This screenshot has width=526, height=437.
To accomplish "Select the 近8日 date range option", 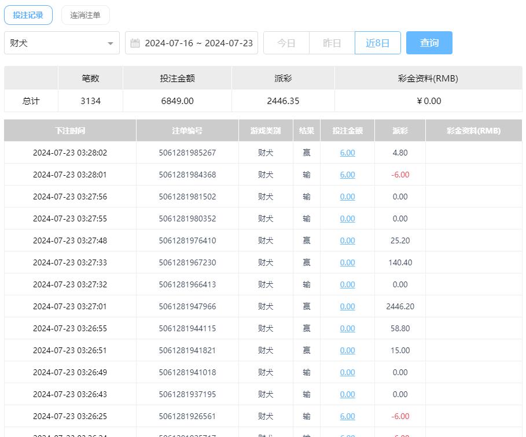I will (x=377, y=43).
